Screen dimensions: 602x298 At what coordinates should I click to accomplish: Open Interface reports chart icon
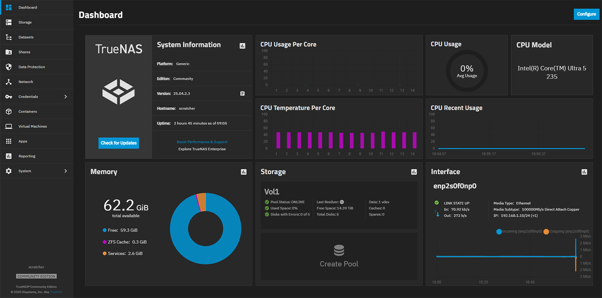click(584, 172)
